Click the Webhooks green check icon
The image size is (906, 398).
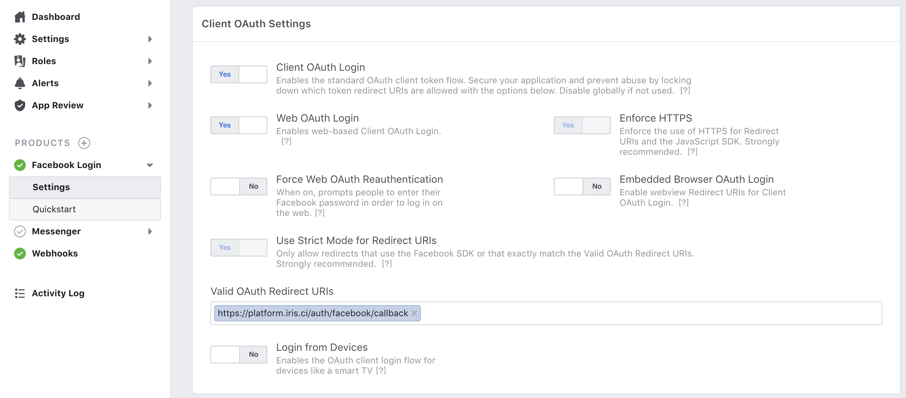tap(20, 254)
